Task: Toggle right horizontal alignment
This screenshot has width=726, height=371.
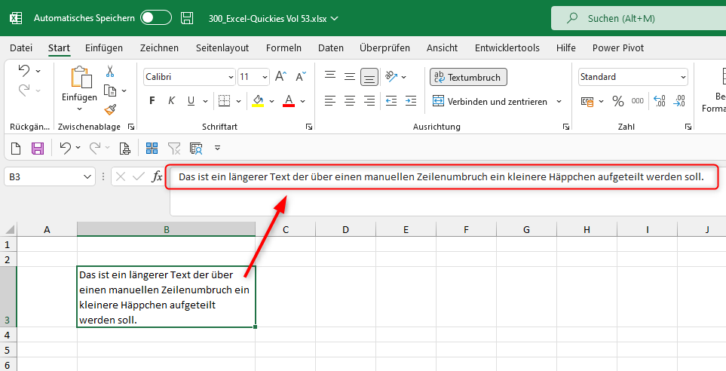Action: pos(369,100)
